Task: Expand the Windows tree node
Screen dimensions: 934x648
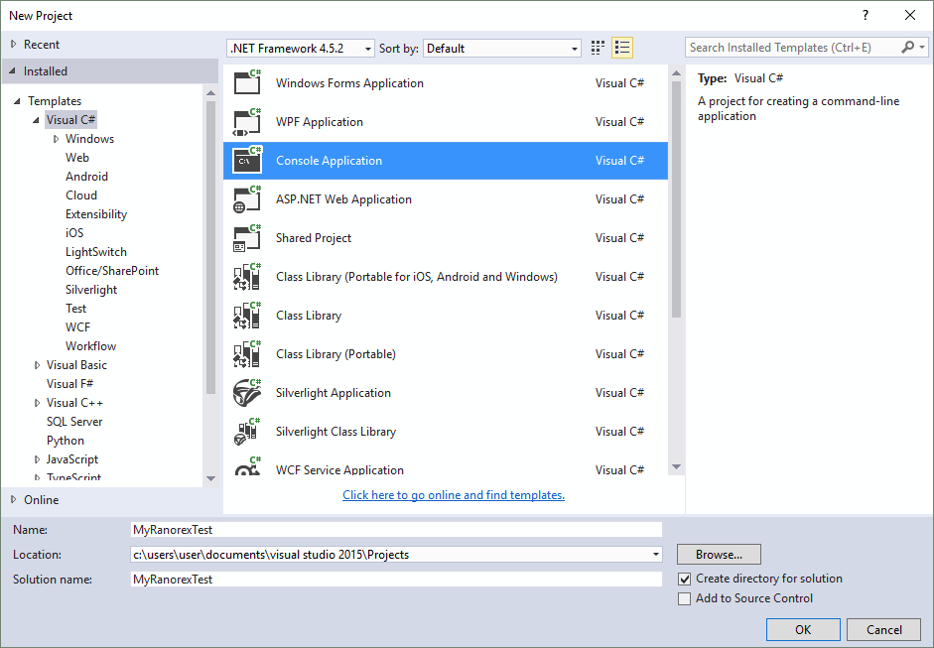Action: [56, 139]
